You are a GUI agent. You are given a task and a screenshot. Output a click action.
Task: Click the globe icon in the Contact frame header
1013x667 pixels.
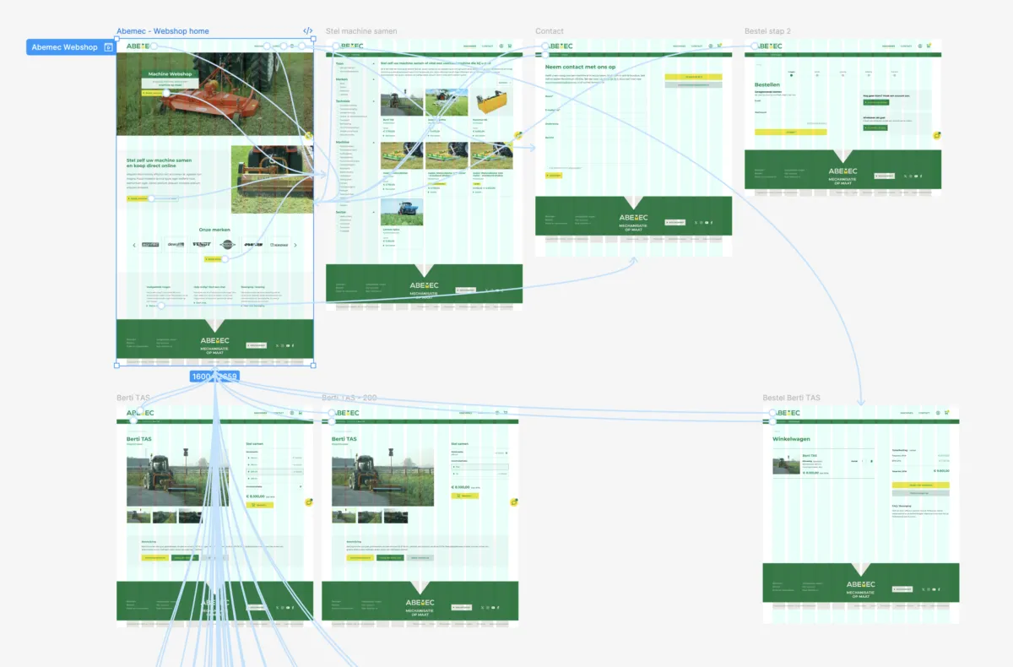tap(711, 46)
